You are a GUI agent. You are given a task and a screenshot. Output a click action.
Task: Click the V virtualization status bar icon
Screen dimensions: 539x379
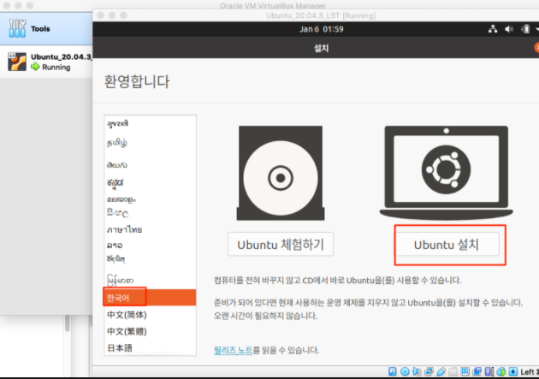point(489,371)
